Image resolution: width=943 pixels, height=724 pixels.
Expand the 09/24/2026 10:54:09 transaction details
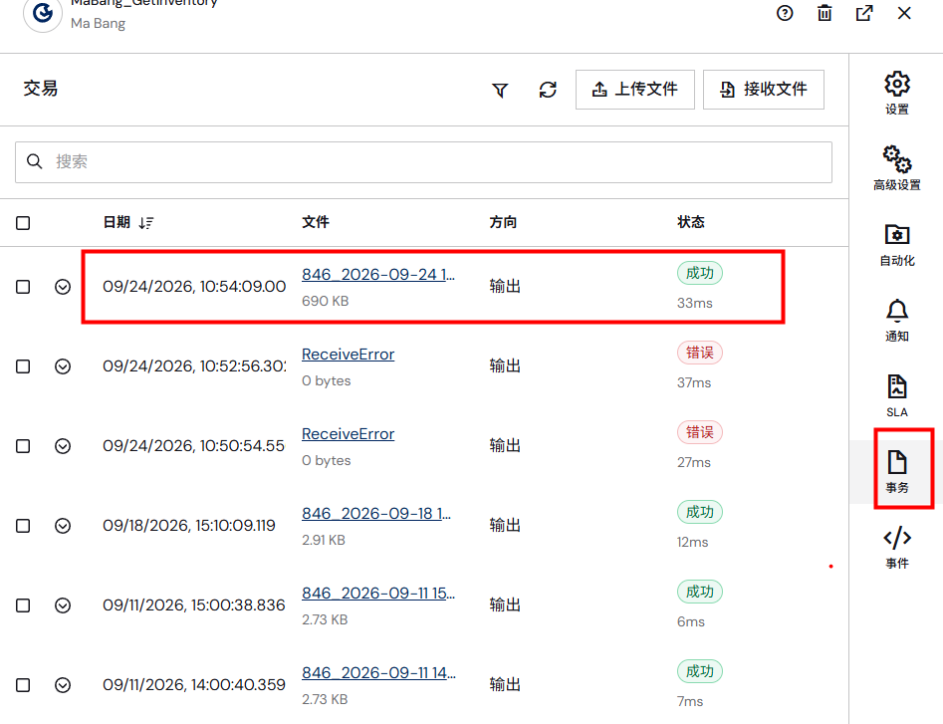click(x=63, y=287)
